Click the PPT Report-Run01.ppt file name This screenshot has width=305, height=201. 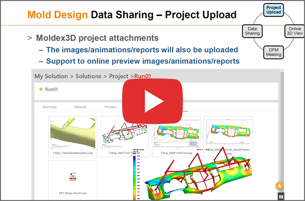tap(73, 193)
